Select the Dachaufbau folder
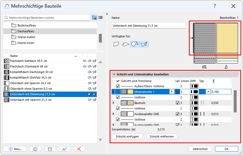243x155 pixels. (50, 31)
